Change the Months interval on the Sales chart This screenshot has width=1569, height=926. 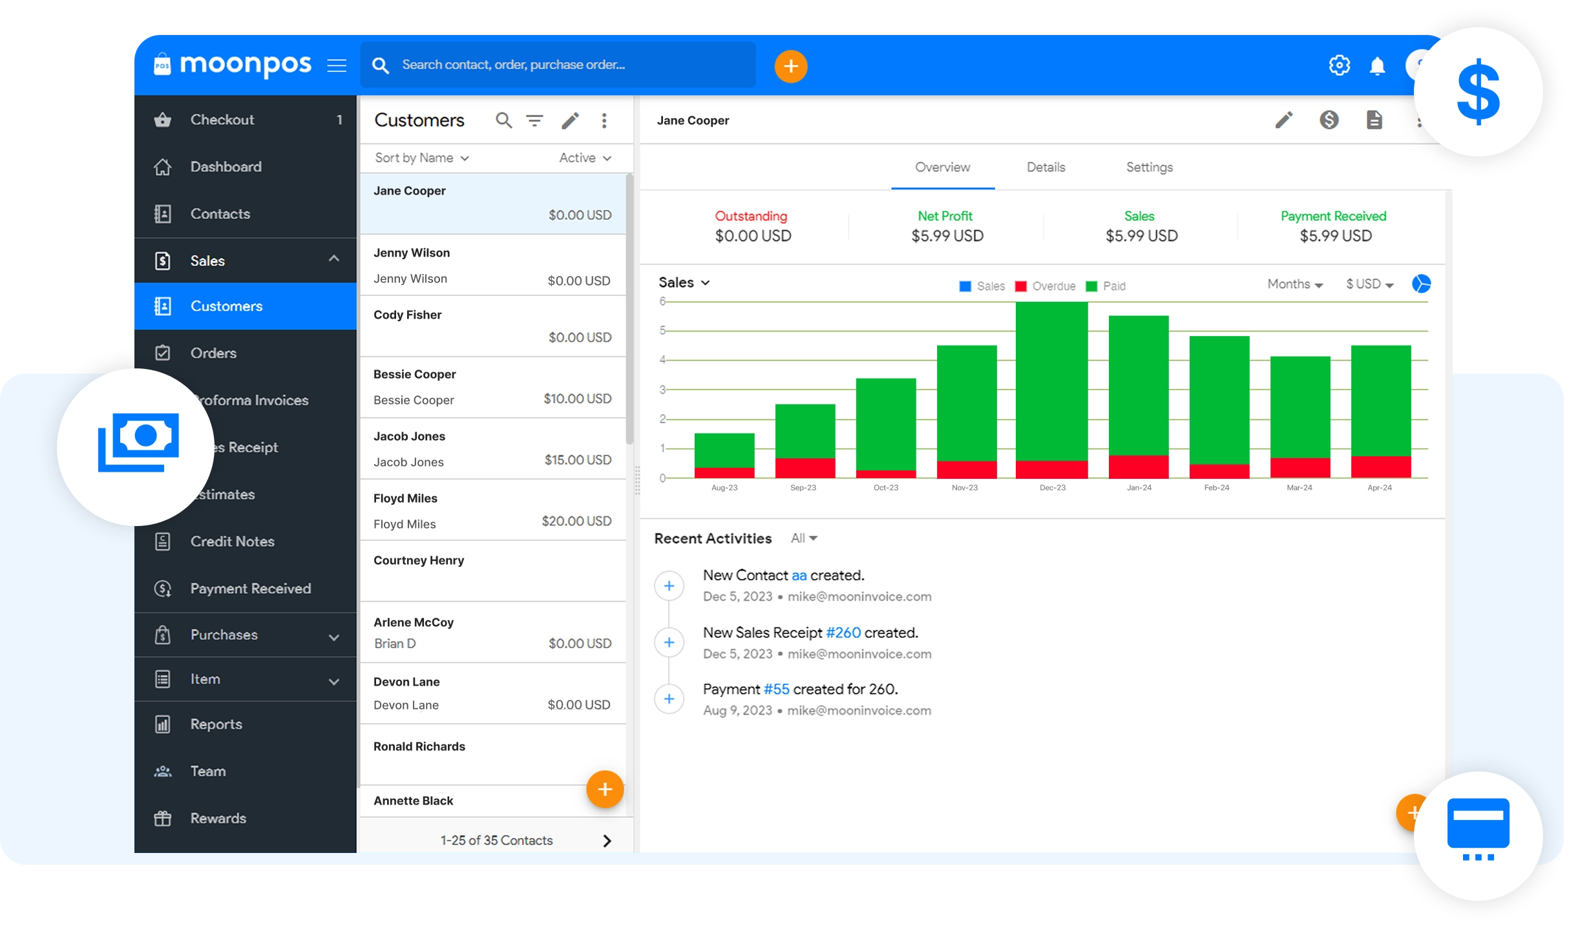[1294, 284]
